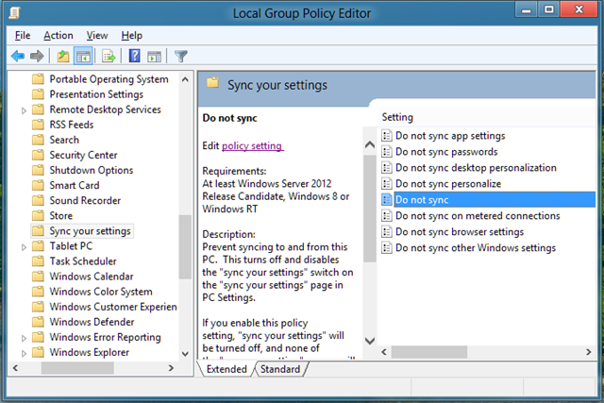604x403 pixels.
Task: Open the View menu
Action: pos(96,35)
